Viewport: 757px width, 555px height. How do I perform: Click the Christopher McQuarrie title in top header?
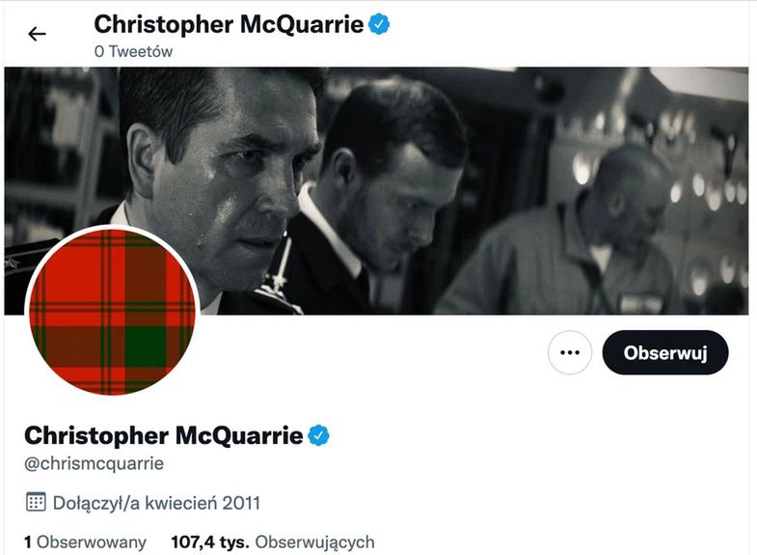tap(229, 24)
